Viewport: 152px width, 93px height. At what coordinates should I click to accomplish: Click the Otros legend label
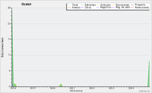tap(88, 7)
